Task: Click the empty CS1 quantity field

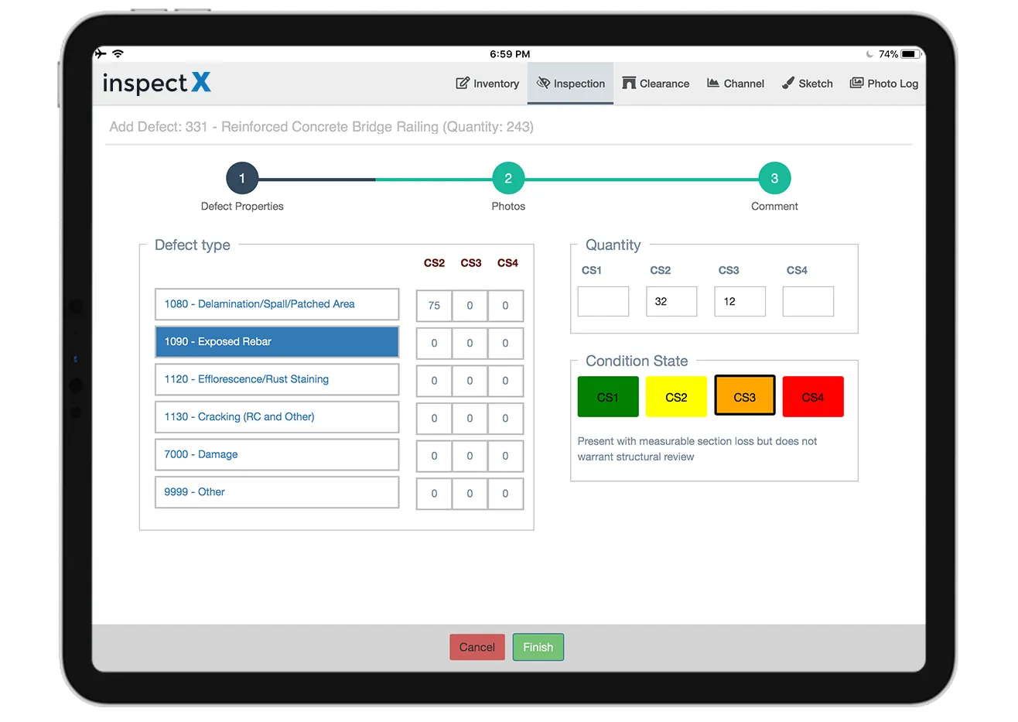Action: click(x=603, y=301)
